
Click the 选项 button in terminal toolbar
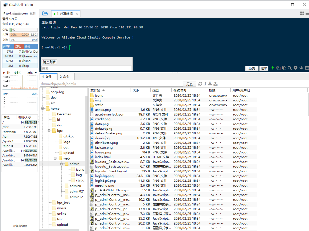tap(264, 68)
